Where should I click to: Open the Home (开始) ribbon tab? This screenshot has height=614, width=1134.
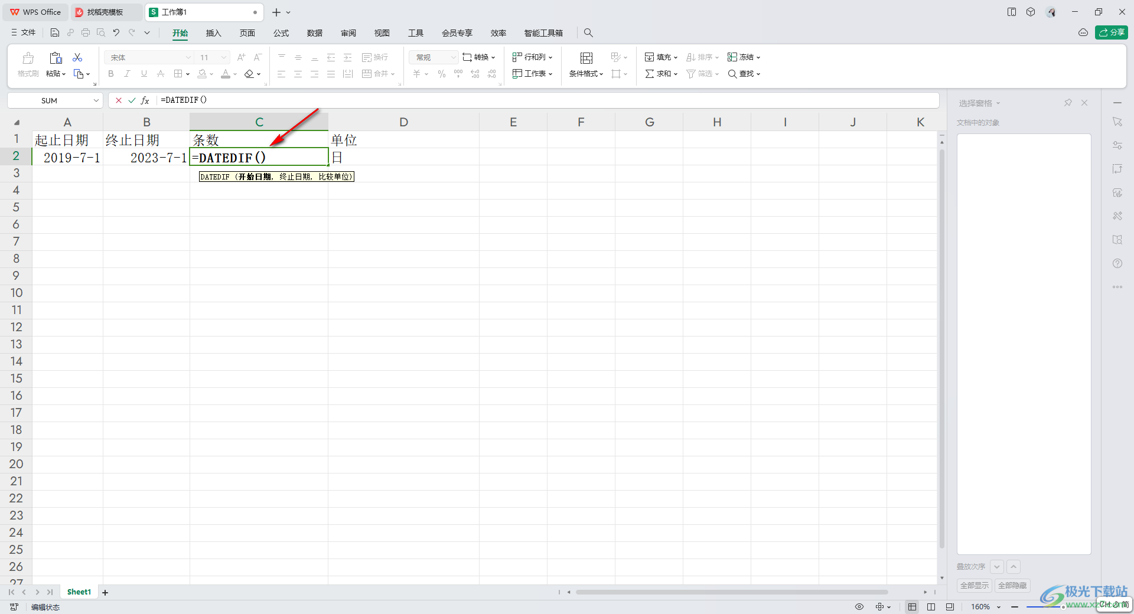pos(180,33)
